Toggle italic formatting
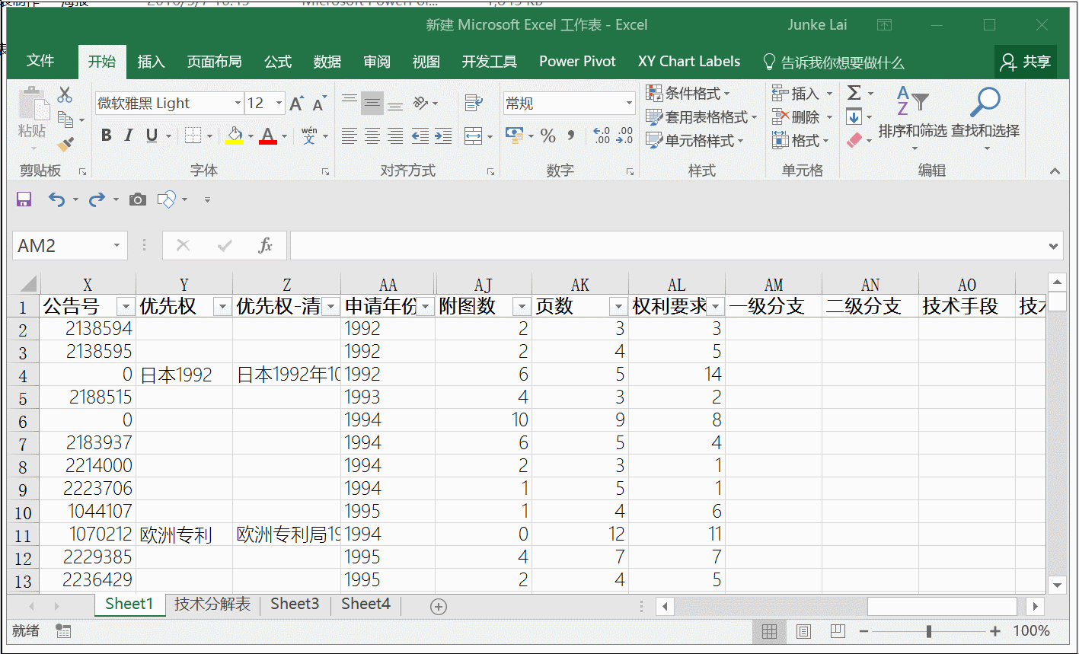Screen dimensions: 1079x654 (129, 136)
